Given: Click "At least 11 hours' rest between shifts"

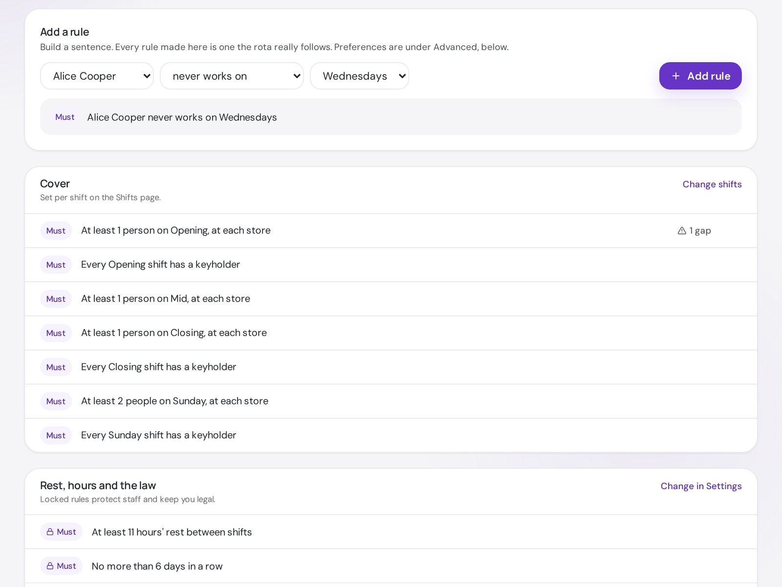Looking at the screenshot, I should click(172, 532).
